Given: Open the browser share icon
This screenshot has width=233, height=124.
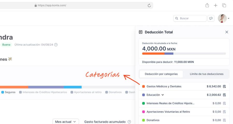Looking at the screenshot, I should coord(207,5).
